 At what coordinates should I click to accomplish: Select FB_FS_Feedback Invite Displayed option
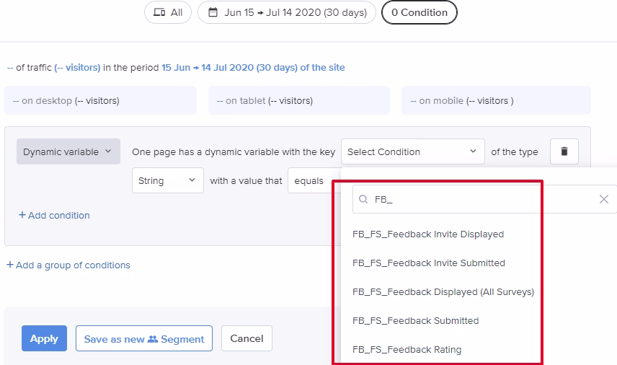[428, 234]
